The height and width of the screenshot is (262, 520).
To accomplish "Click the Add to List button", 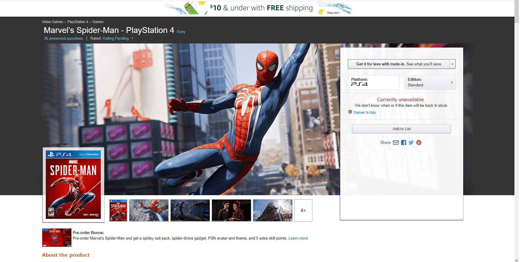I will (x=401, y=129).
